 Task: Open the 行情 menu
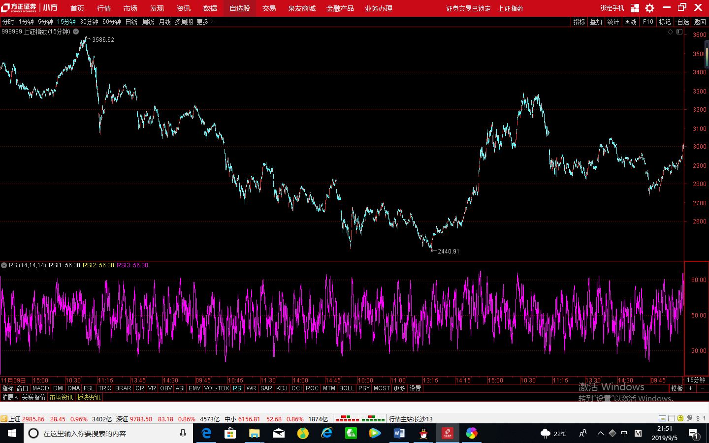coord(104,8)
